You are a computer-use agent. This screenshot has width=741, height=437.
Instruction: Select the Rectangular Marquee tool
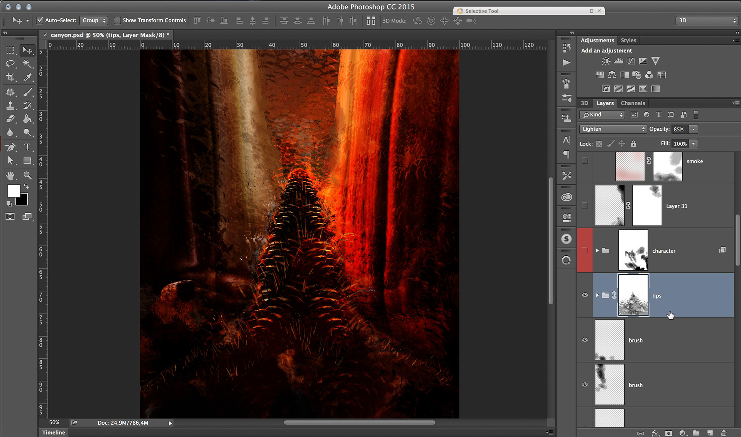coord(10,50)
